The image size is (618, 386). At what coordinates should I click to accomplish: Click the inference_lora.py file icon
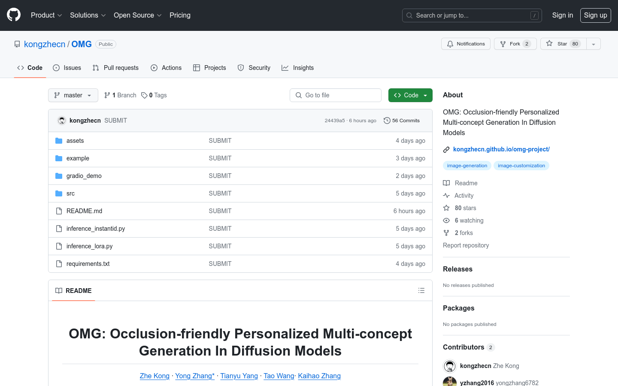[59, 246]
